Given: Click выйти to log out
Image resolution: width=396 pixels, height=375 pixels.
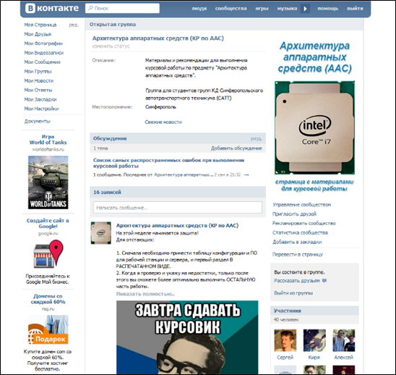Looking at the screenshot, I should pos(355,9).
